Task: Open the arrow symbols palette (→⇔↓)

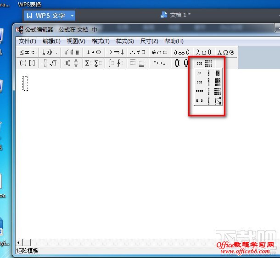Action: click(x=116, y=52)
